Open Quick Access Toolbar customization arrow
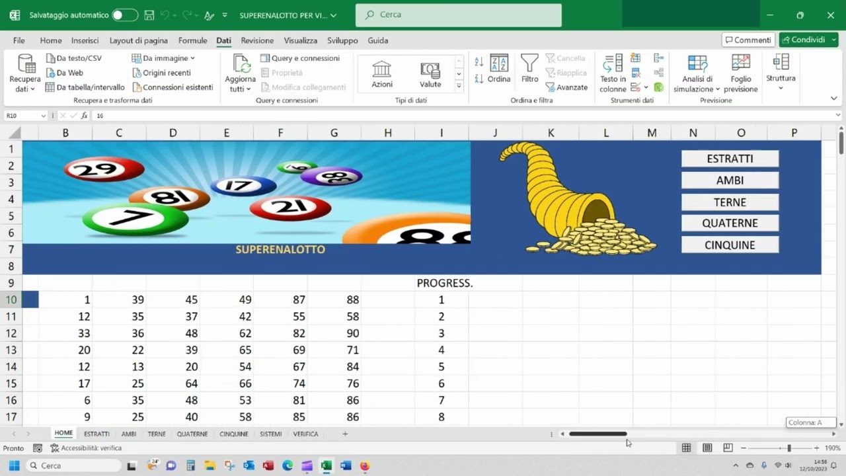This screenshot has width=846, height=476. 225,15
